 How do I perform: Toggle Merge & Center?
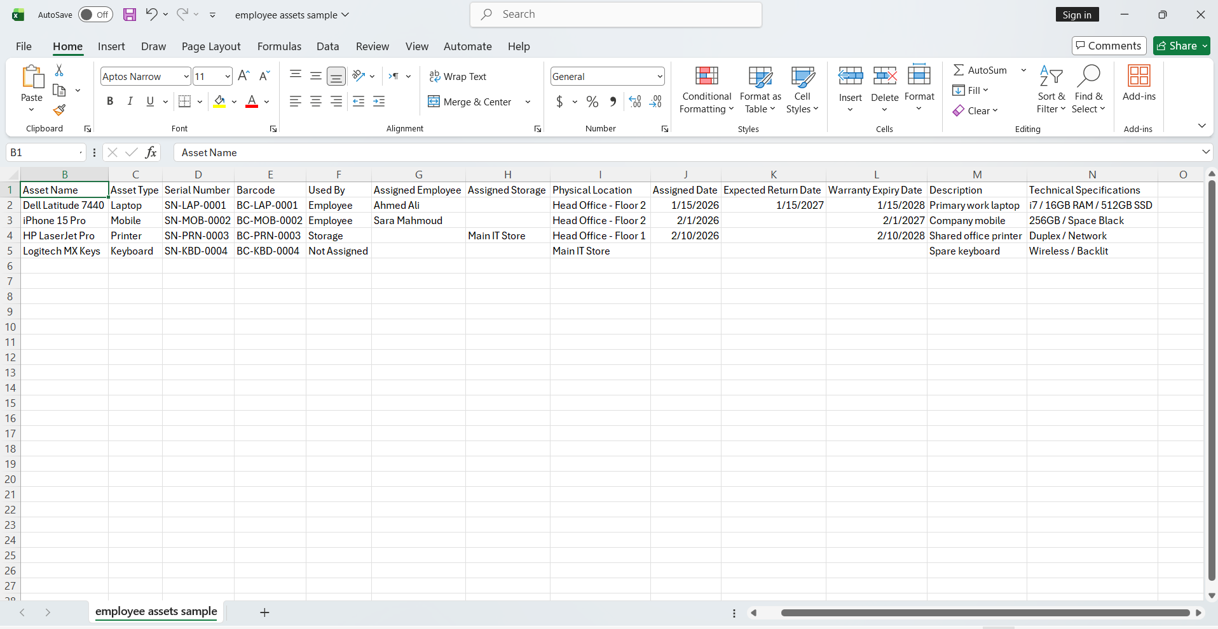pos(470,102)
